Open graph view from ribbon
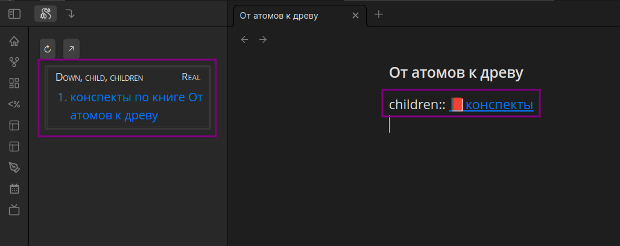 click(x=14, y=62)
